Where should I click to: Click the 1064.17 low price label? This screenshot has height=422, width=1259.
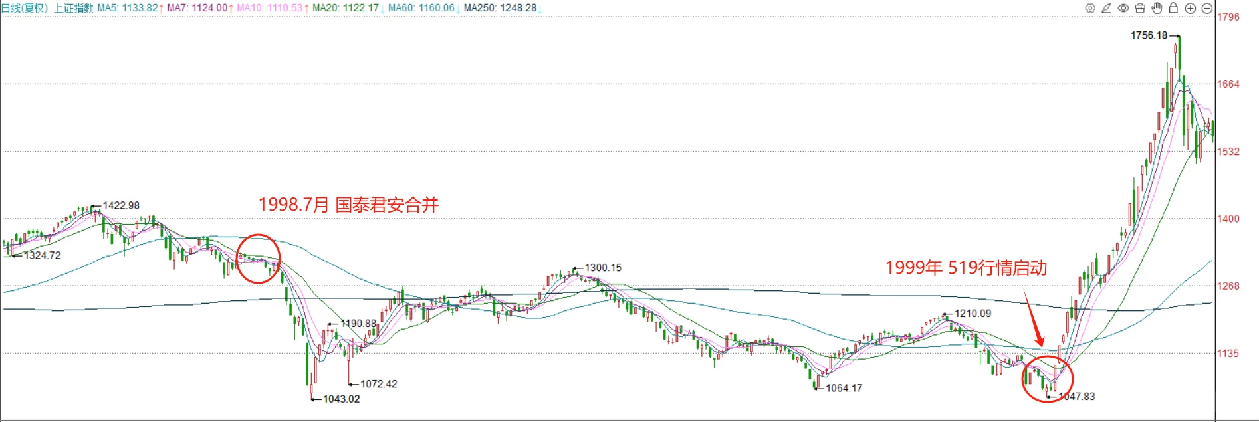[x=844, y=388]
